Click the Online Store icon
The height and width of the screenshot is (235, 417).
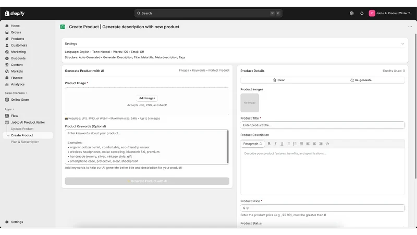coord(7,100)
